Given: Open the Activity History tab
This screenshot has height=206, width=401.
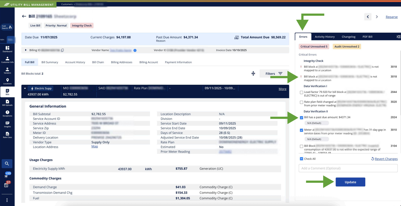Looking at the screenshot, I should 325,36.
